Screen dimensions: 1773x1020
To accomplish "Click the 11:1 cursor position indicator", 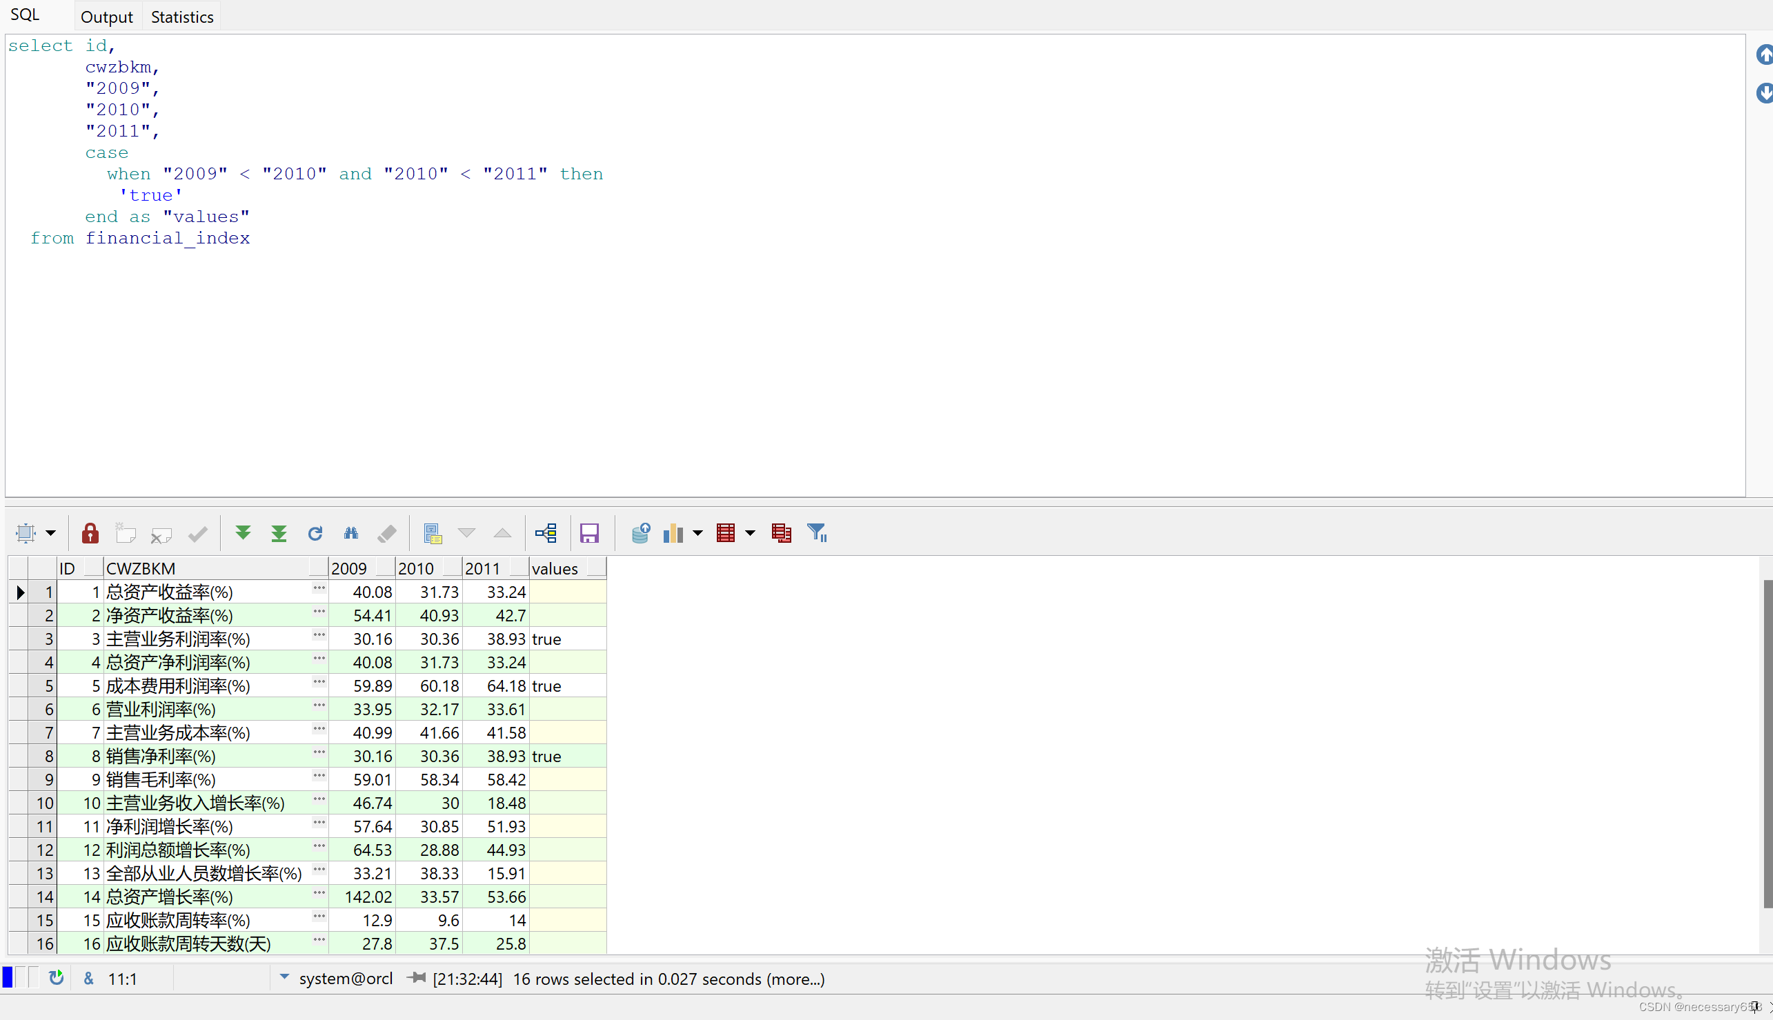I will pyautogui.click(x=123, y=979).
